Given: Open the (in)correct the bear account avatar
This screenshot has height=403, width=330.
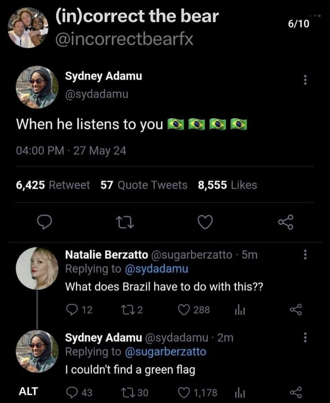Looking at the screenshot, I should point(28,28).
